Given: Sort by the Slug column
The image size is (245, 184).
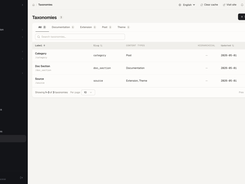Looking at the screenshot, I should [x=98, y=45].
